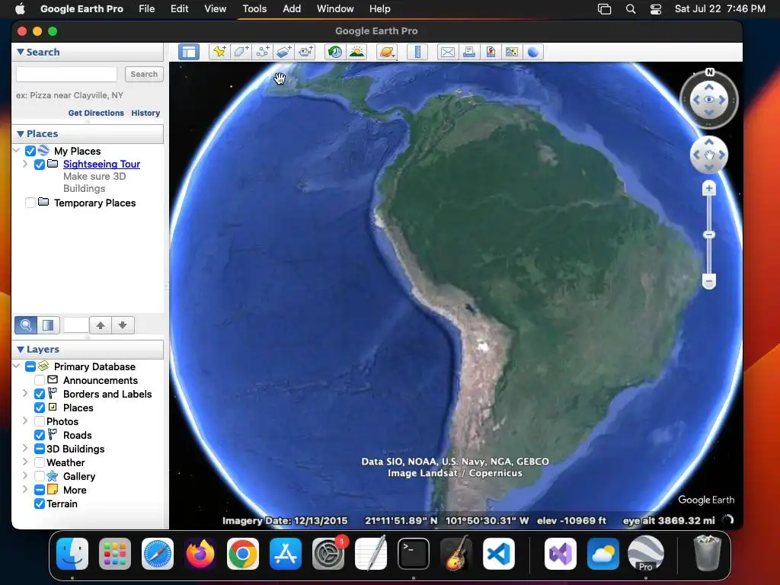Click the Search button
Viewport: 780px width, 585px height.
(144, 74)
